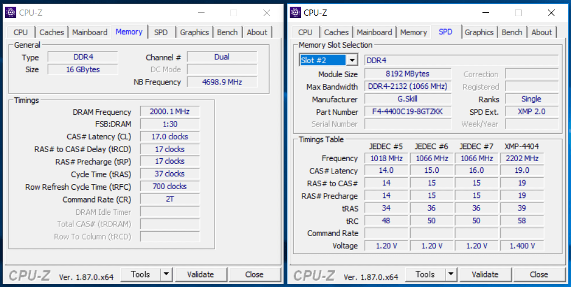Click Close button in left window
Screen dimensions: 571x287
pos(254,274)
